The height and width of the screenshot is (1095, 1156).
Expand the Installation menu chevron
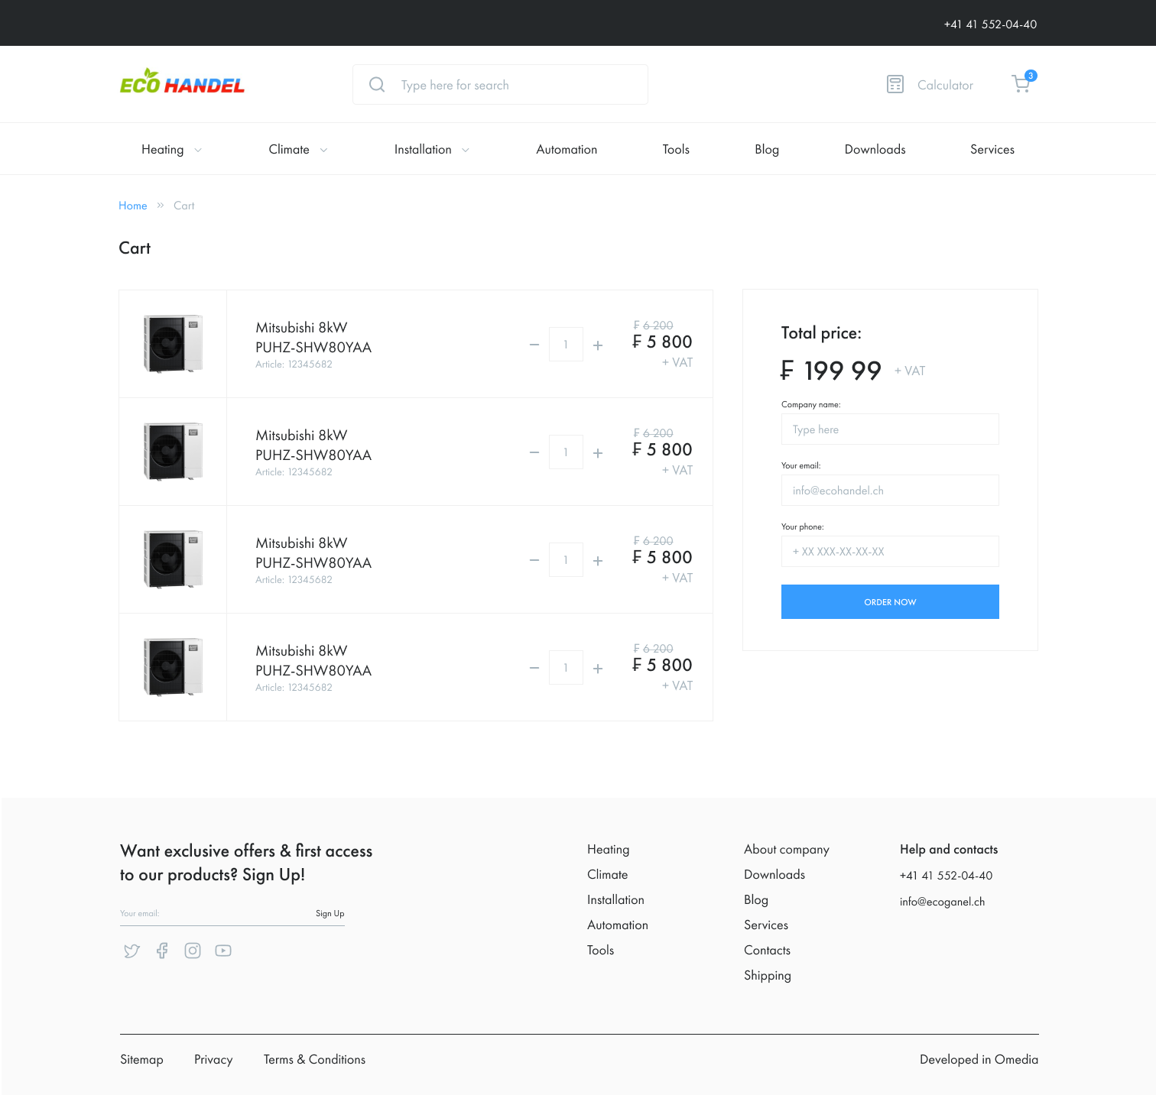tap(466, 151)
